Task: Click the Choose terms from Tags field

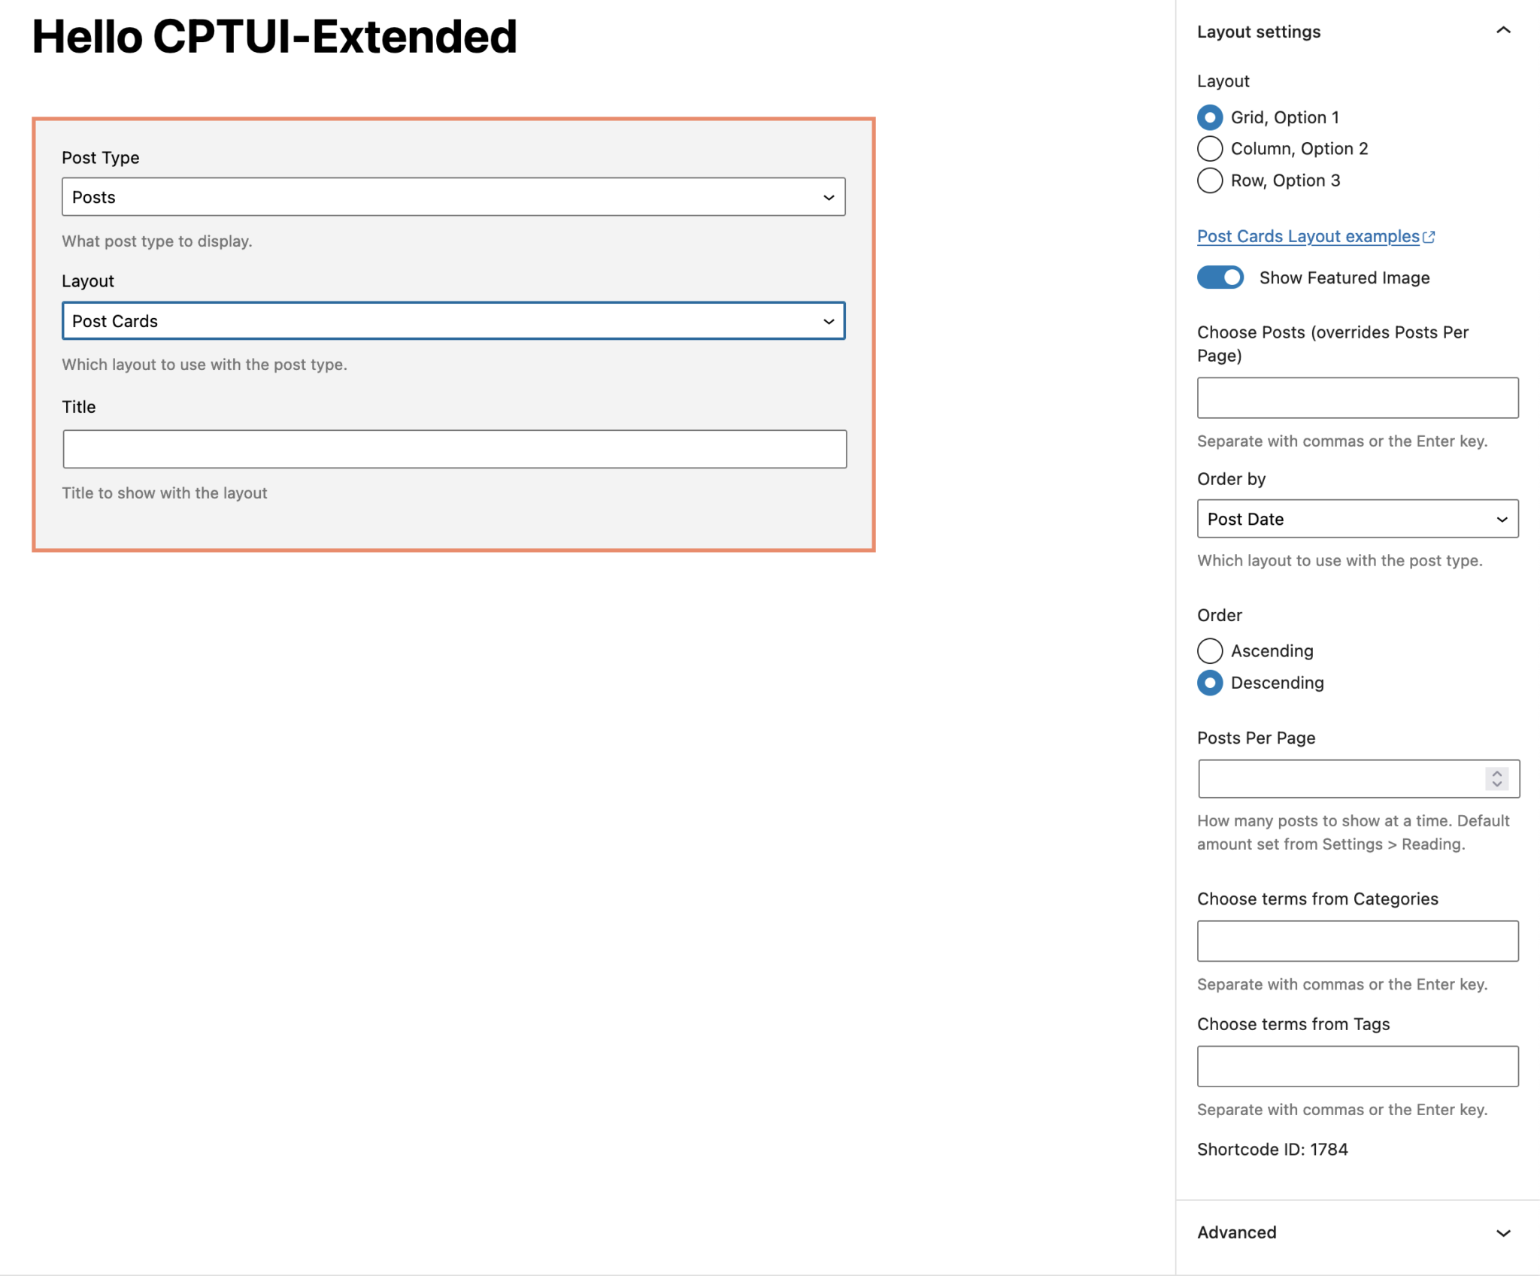Action: point(1357,1066)
